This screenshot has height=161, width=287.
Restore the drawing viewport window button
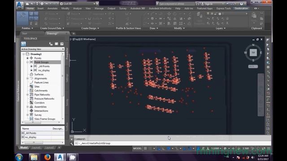[257, 39]
